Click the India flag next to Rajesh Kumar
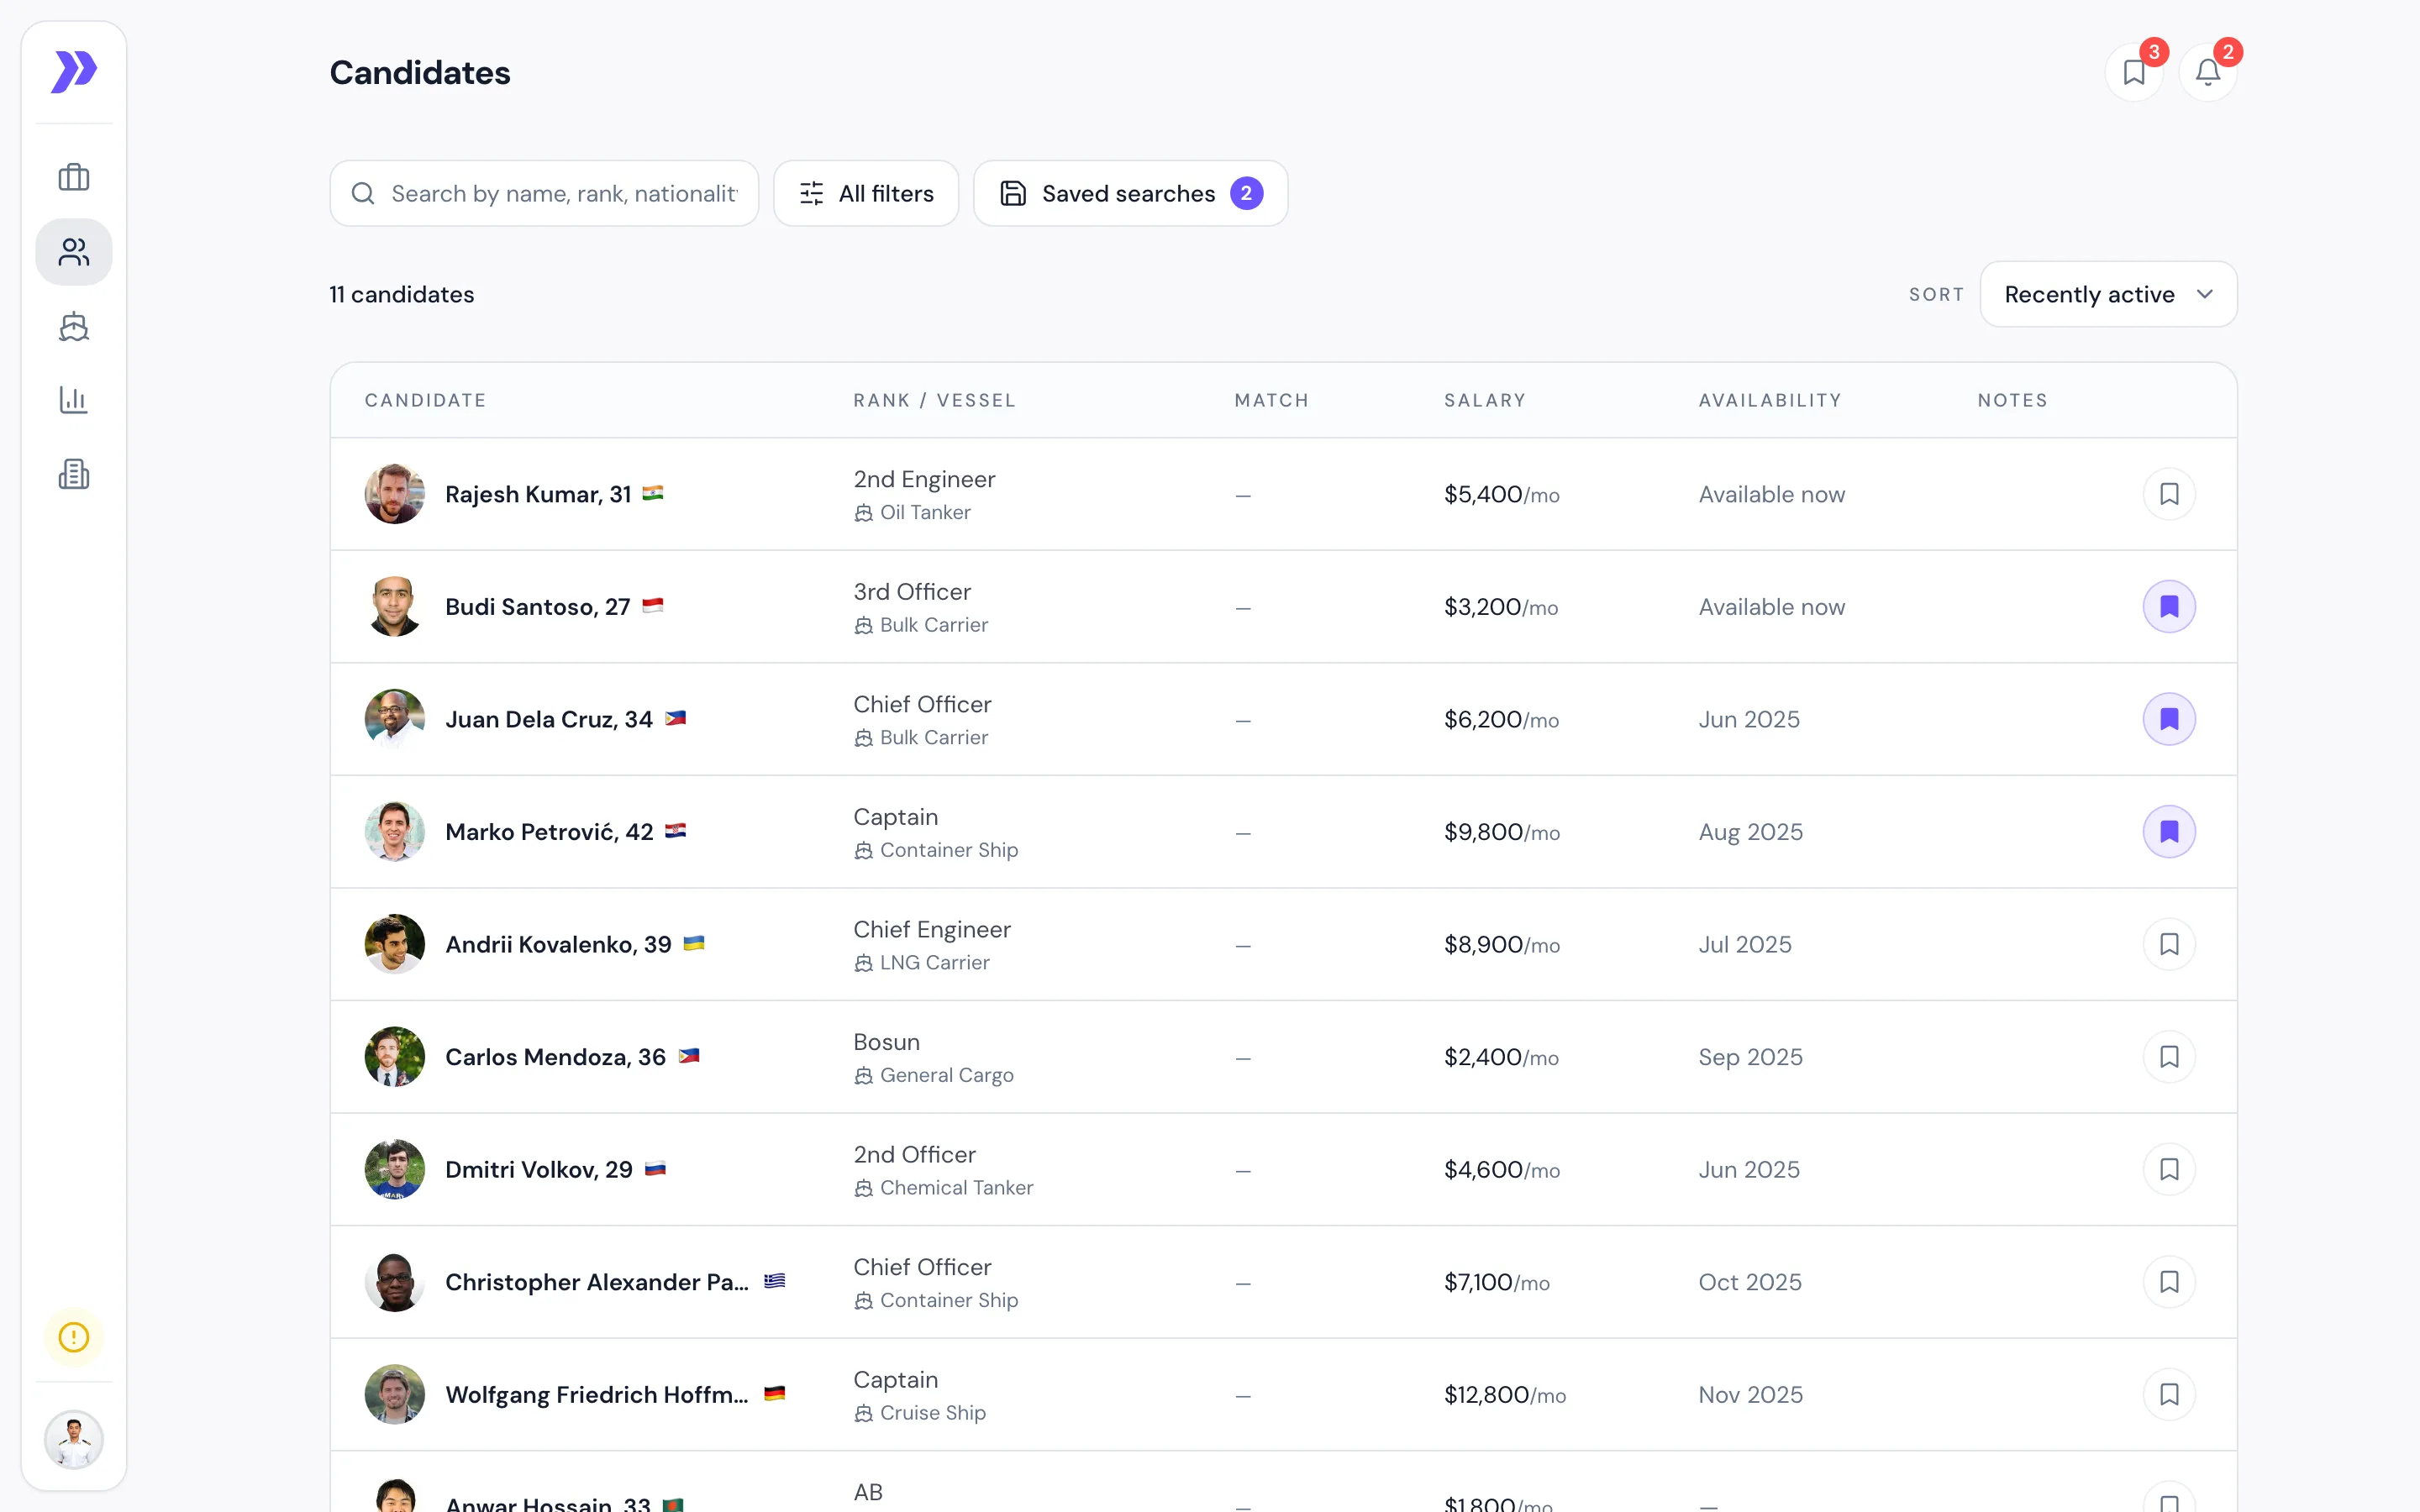 coord(653,493)
